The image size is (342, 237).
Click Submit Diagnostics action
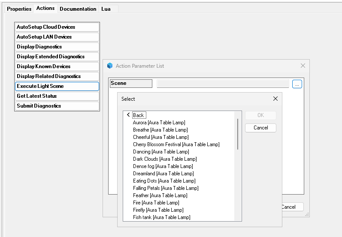tap(57, 106)
